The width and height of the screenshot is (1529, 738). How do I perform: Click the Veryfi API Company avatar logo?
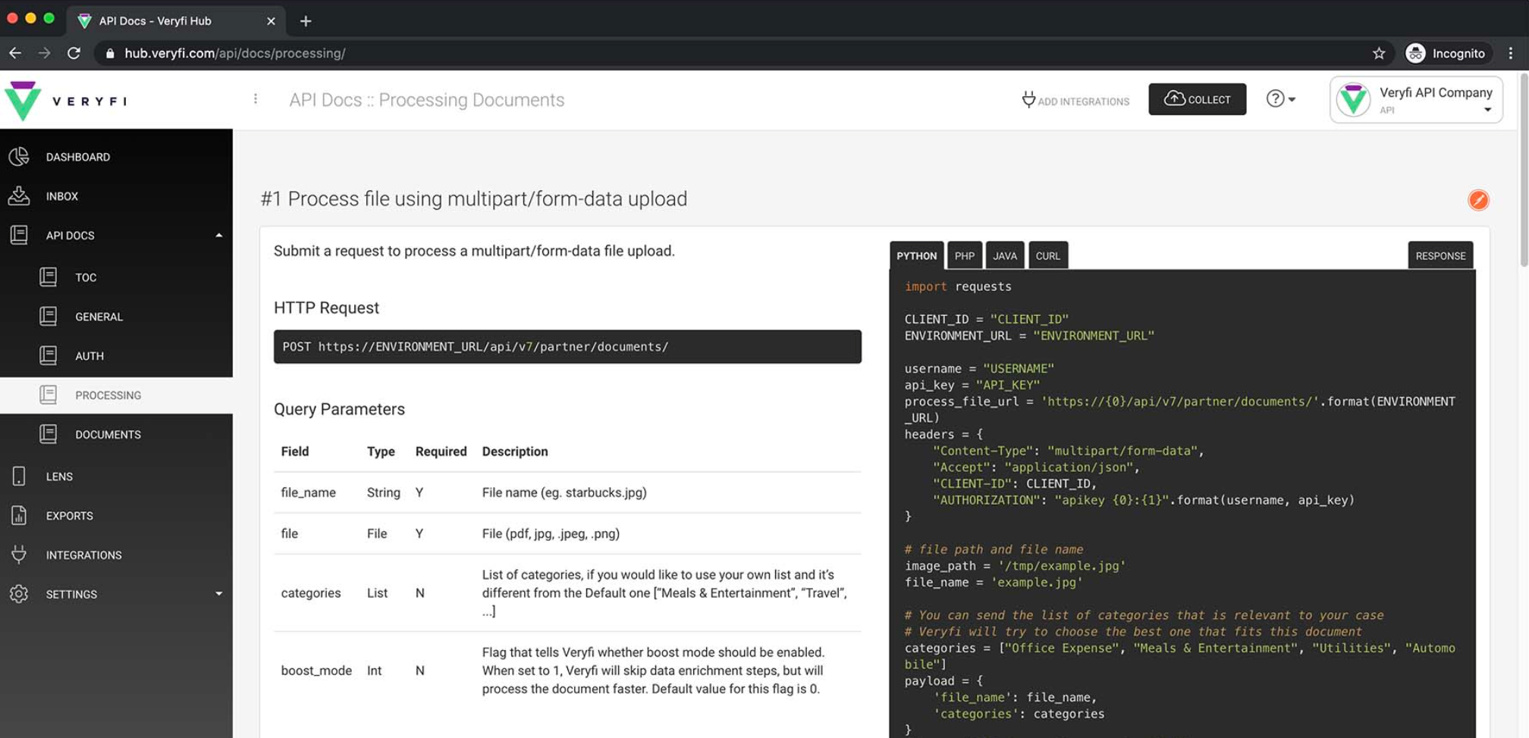click(1353, 100)
